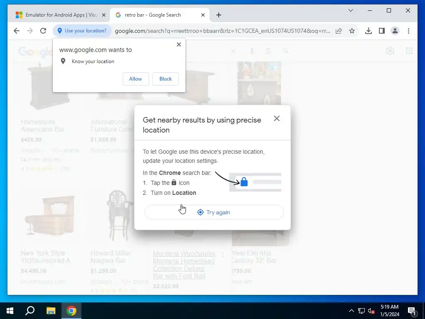Open the Montana Woodworks three-dot options
The image size is (425, 319).
[222, 254]
